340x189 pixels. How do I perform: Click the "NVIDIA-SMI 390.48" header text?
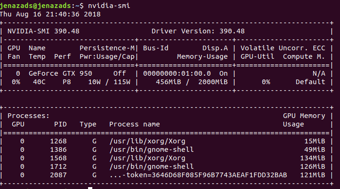pos(43,31)
